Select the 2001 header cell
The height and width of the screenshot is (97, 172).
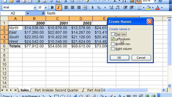tap(58, 23)
